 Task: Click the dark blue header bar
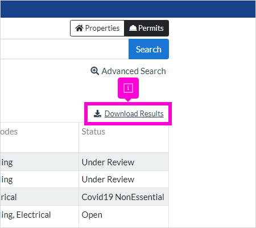click(x=128, y=9)
